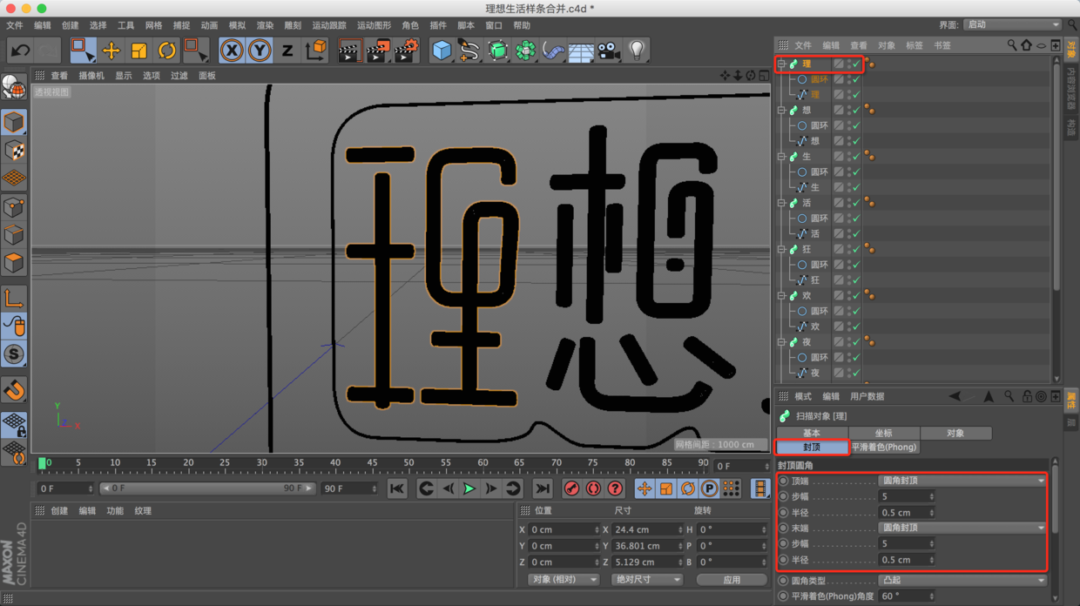Click the Make Editable icon
The image size is (1080, 606).
14,87
